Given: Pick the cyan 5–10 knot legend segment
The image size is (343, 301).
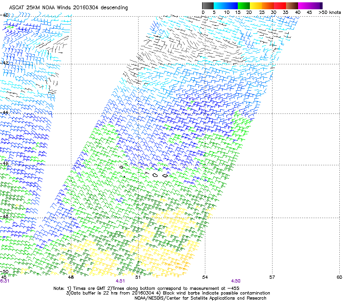Looking at the screenshot, I should 220,6.
